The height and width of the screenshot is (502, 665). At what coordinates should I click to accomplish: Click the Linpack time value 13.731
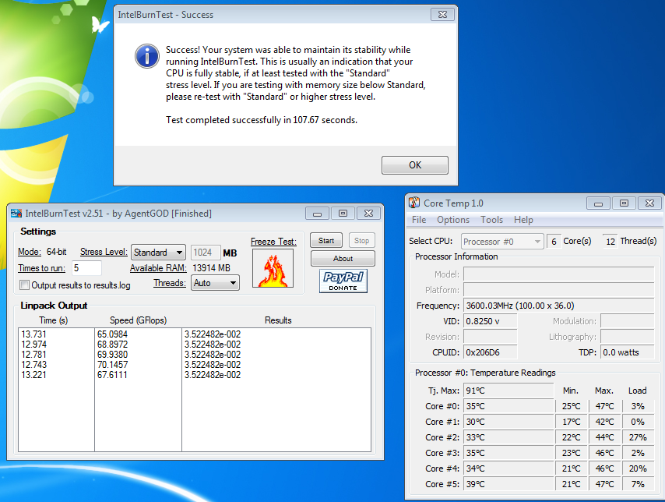pos(33,334)
